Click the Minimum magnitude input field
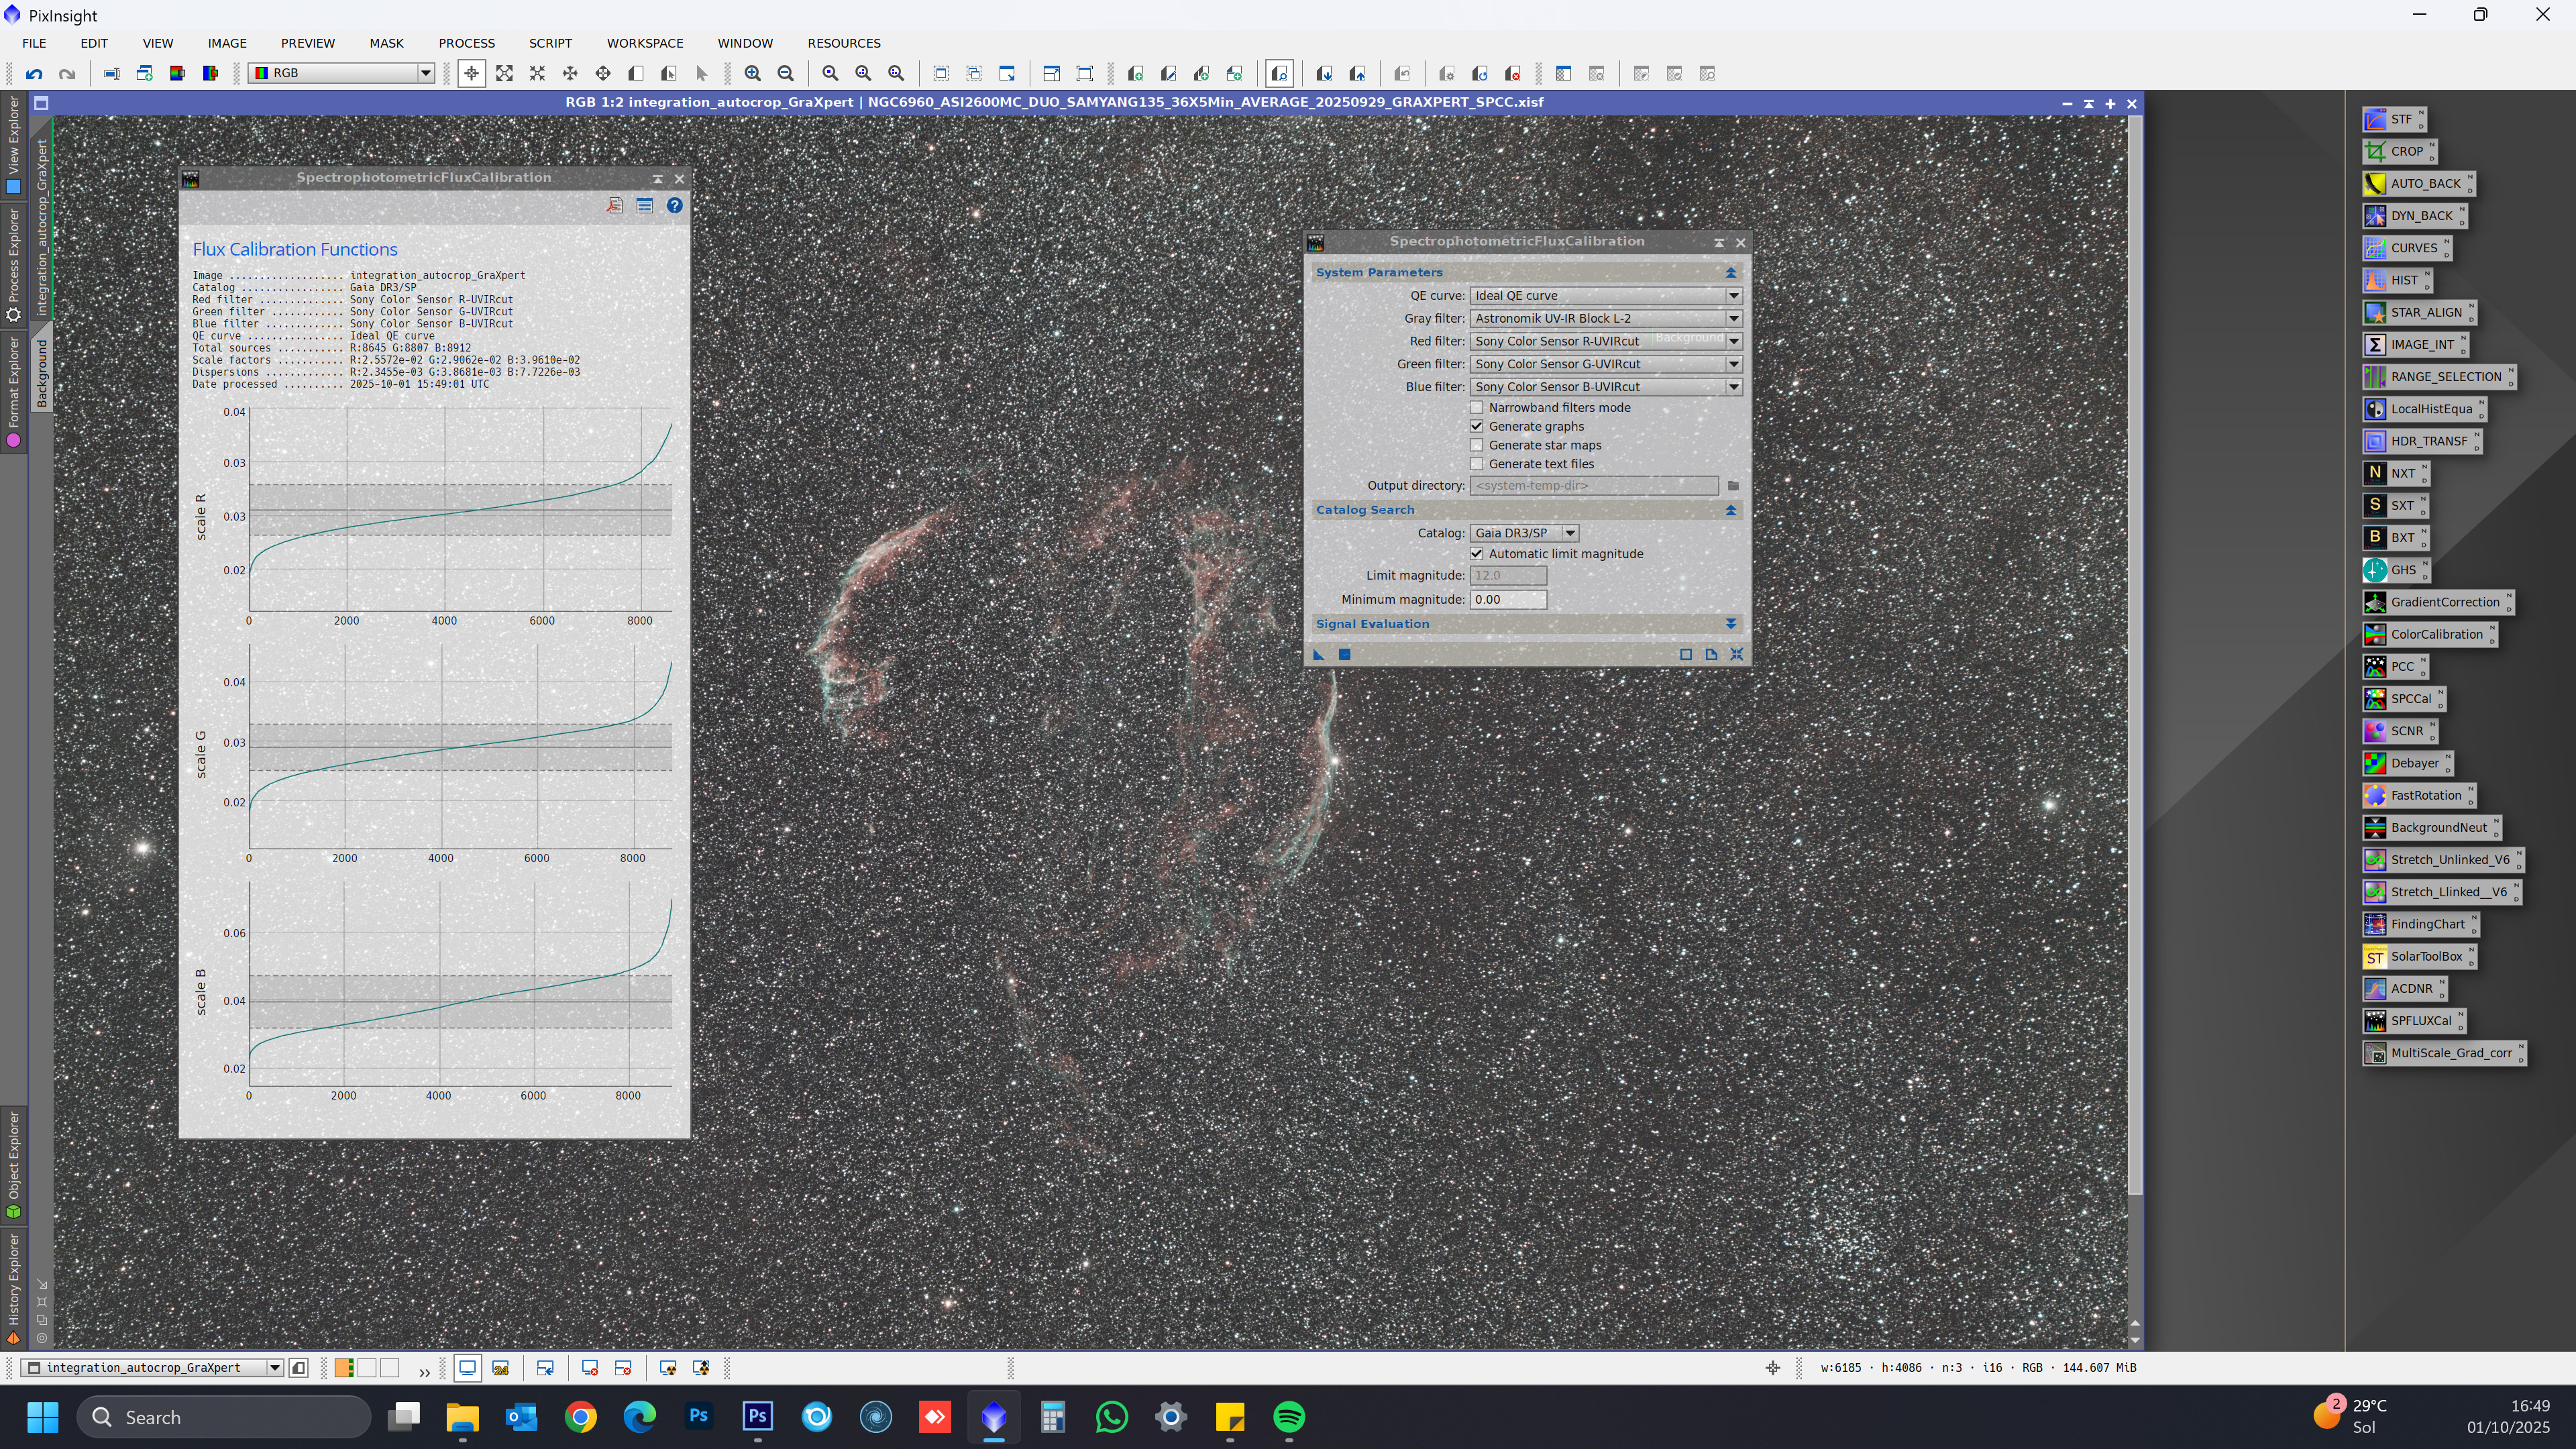Screen dimensions: 2576x1449 point(1507,599)
